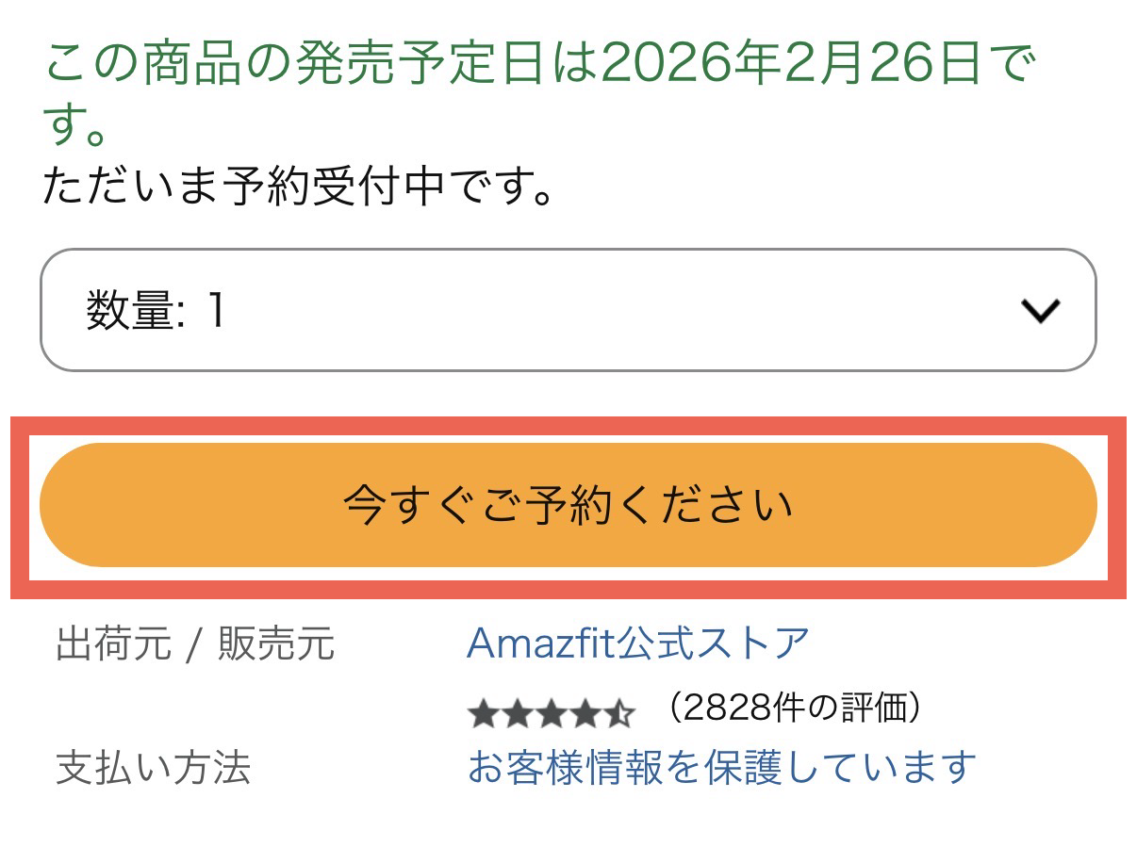Viewport: 1137px width, 847px height.
Task: Click the half-filled fifth rating star
Action: click(x=618, y=715)
